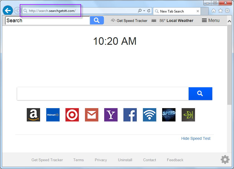Open browser Tools gear icon
This screenshot has width=234, height=169.
tap(227, 11)
